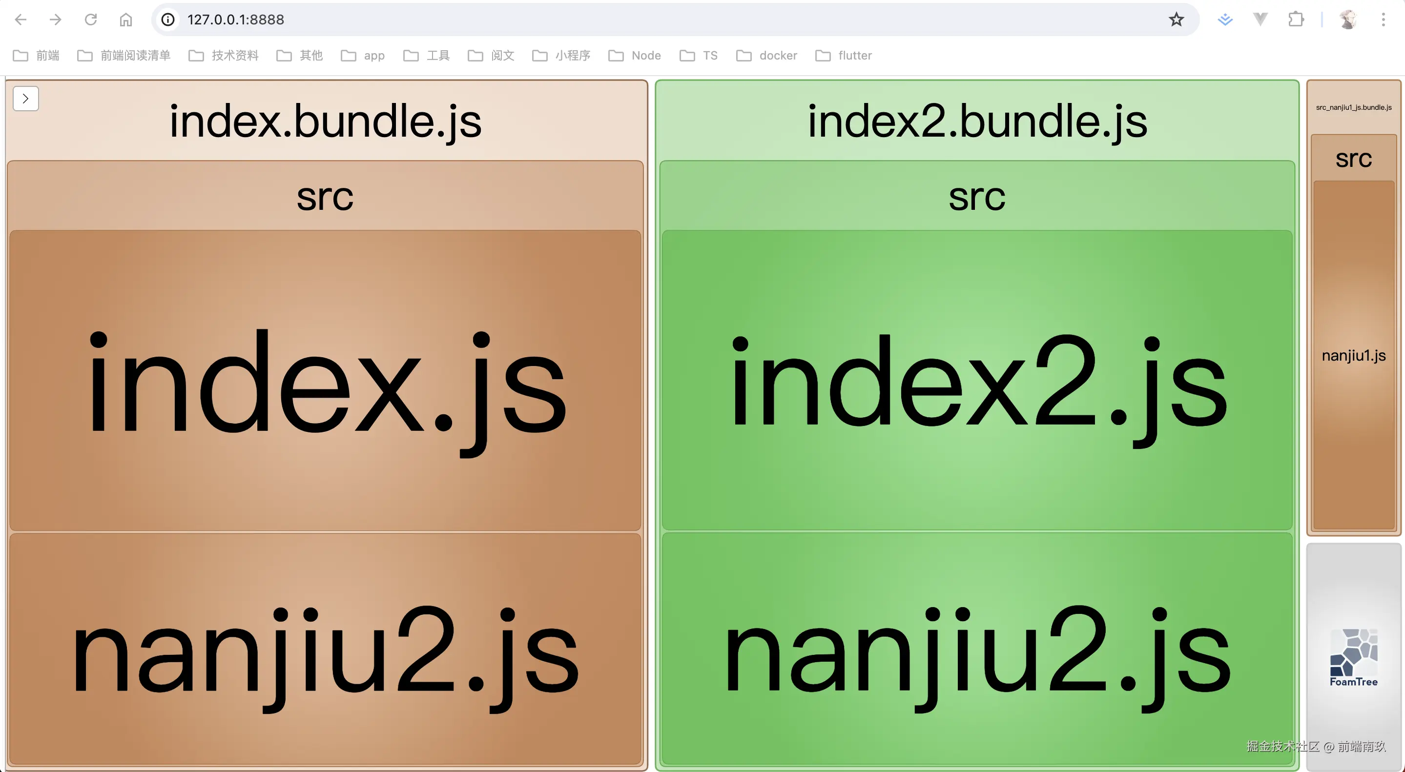Screen dimensions: 1405x772
Task: Click the address bar URL
Action: click(x=236, y=20)
